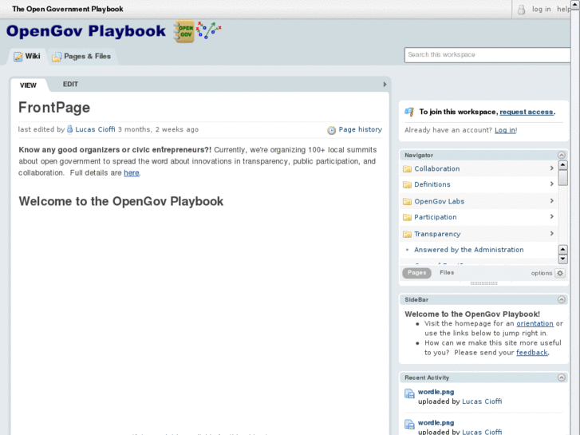This screenshot has height=435, width=580.
Task: Collapse the SideBar panel
Action: (562, 299)
